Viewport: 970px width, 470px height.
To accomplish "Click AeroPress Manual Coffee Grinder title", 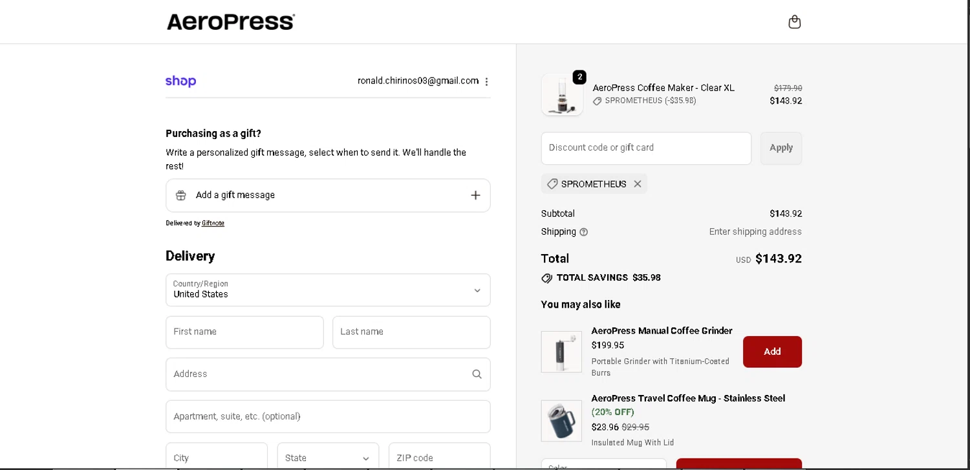I will (x=662, y=330).
